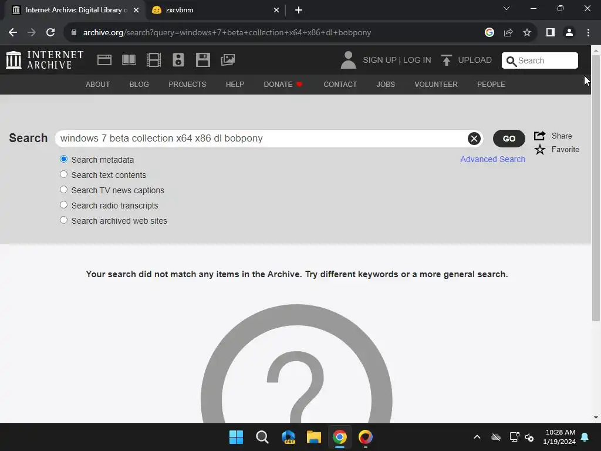Expand the tab search chevron
Screen dimensions: 601x451
coord(507,8)
